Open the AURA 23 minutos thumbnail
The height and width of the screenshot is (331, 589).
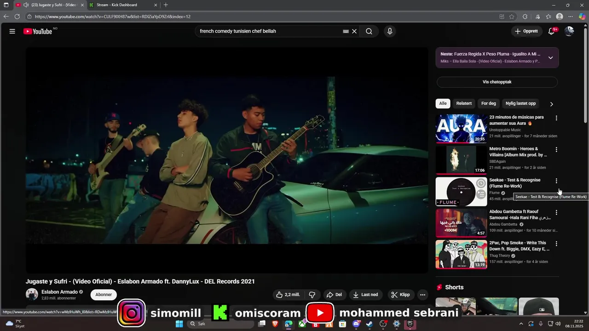[x=461, y=129]
